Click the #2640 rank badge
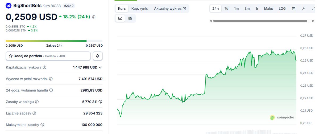 (x=69, y=6)
